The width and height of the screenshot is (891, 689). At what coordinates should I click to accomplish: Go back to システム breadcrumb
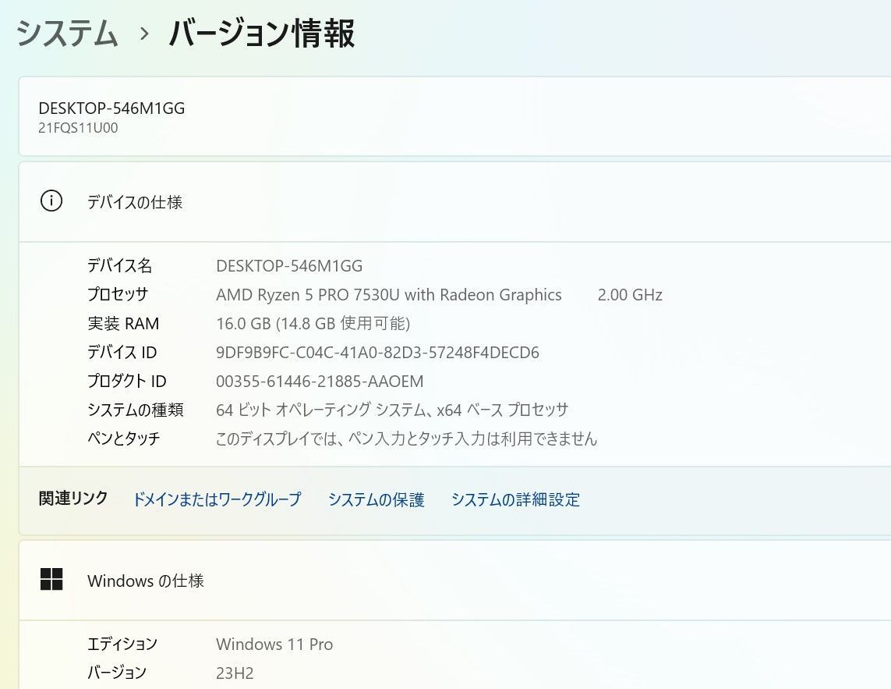point(67,33)
